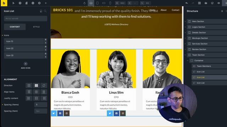Toggle the Structure panel icon in toolbar
The height and width of the screenshot is (127, 227).
199,3
